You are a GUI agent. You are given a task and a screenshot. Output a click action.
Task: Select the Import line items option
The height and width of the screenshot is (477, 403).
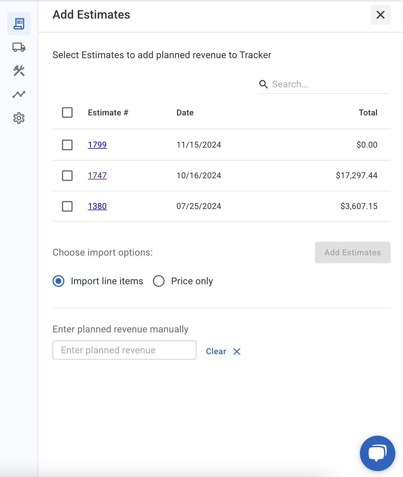tap(58, 281)
